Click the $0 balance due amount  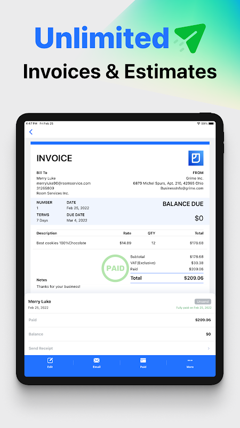[x=199, y=218]
